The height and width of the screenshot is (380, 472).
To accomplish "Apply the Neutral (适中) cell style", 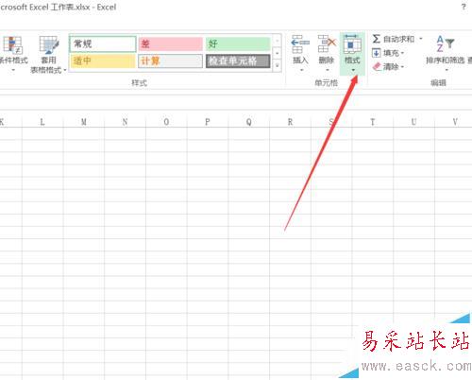I will point(103,60).
